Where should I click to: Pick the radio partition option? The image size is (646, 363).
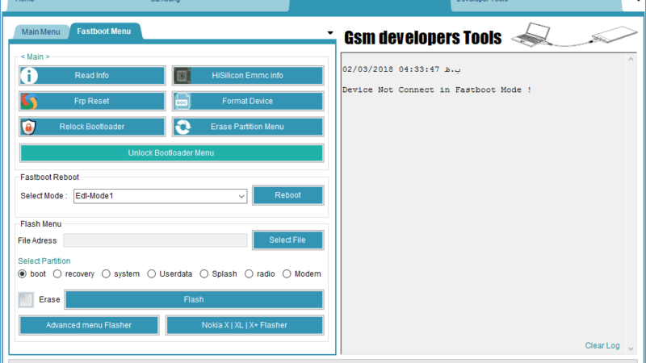click(x=249, y=273)
